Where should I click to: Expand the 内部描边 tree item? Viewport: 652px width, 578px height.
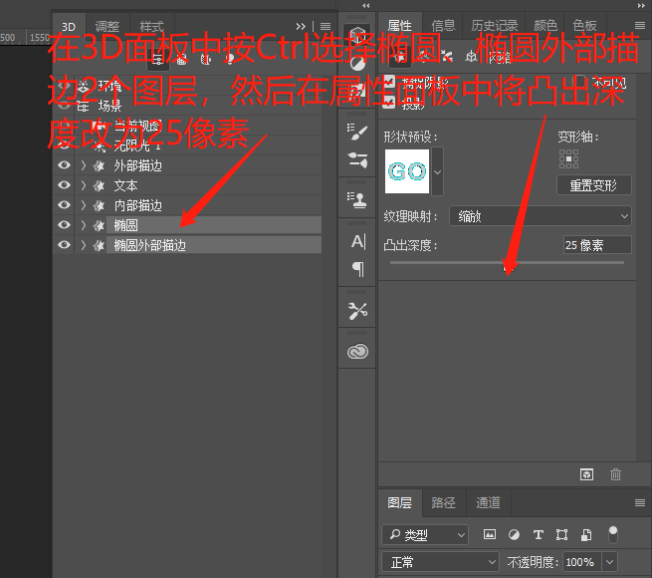pos(84,205)
